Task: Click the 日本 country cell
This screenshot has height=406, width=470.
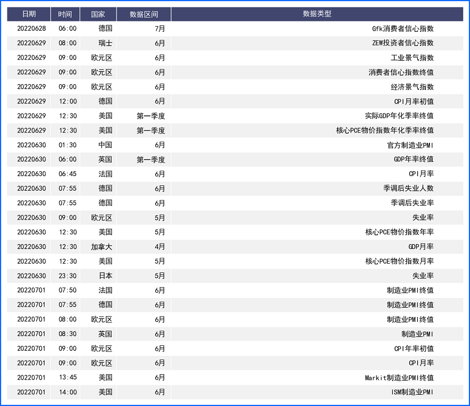Action: click(105, 276)
